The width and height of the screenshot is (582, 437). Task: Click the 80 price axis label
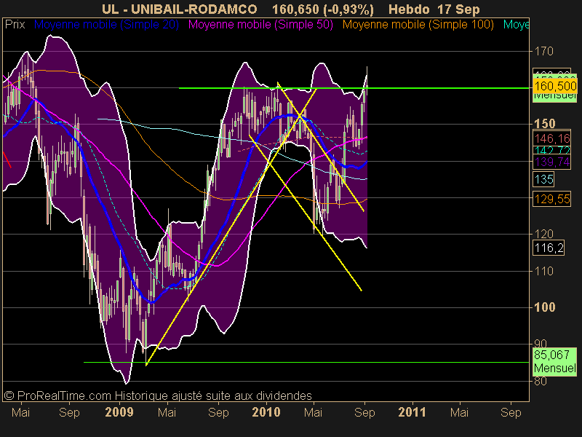[540, 381]
